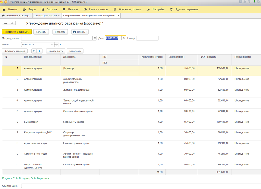The width and height of the screenshot is (261, 189).
Task: Sort by the Должность column header
Action: [x=80, y=60]
